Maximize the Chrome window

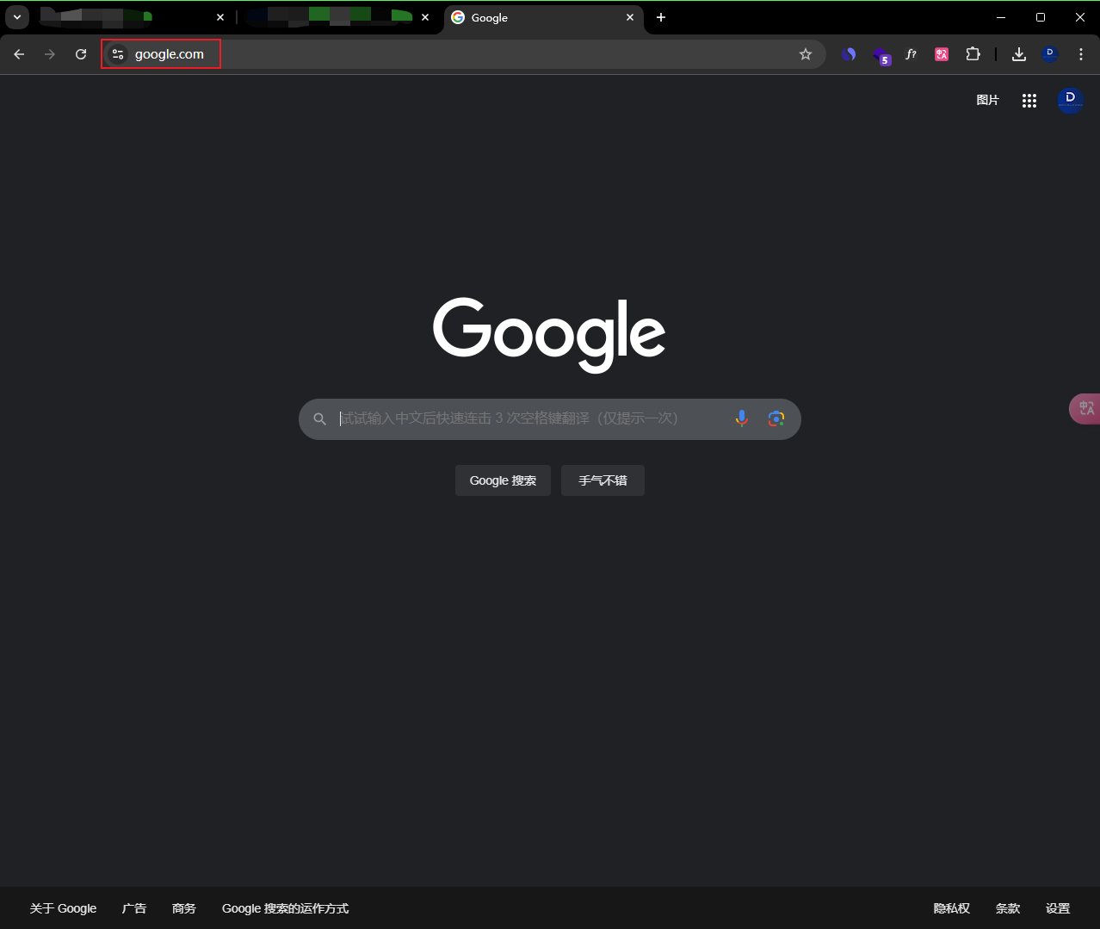(1041, 17)
